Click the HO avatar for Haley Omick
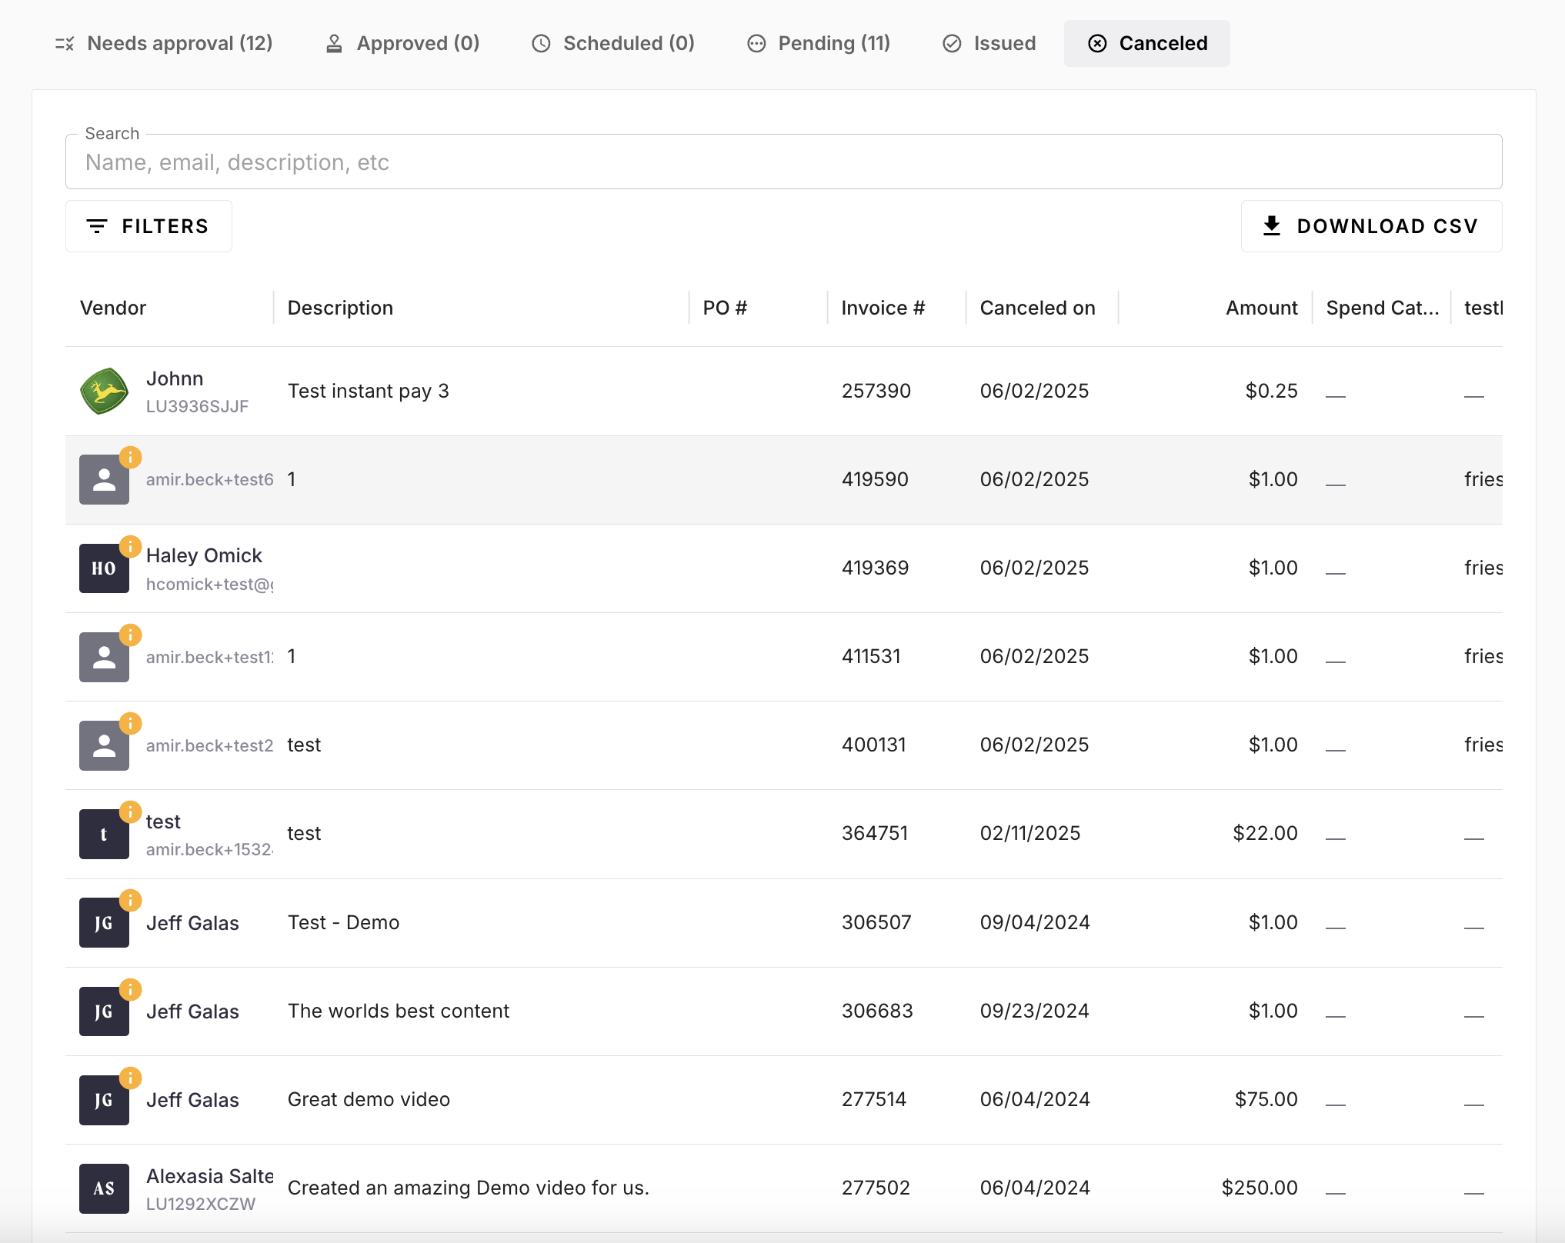 coord(104,568)
